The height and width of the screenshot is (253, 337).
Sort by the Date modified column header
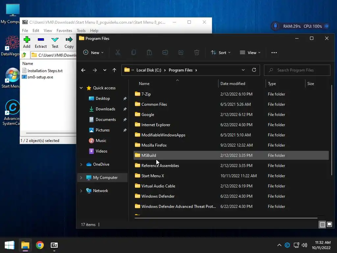[233, 83]
